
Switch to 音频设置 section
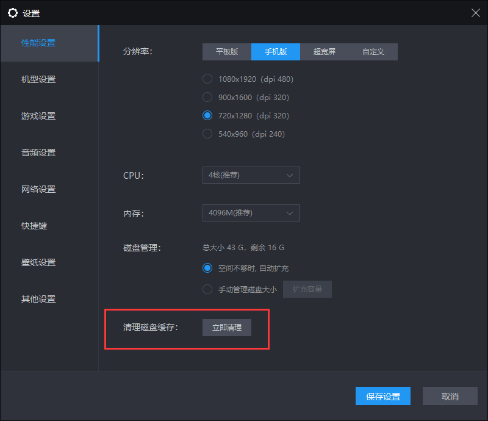click(x=38, y=153)
